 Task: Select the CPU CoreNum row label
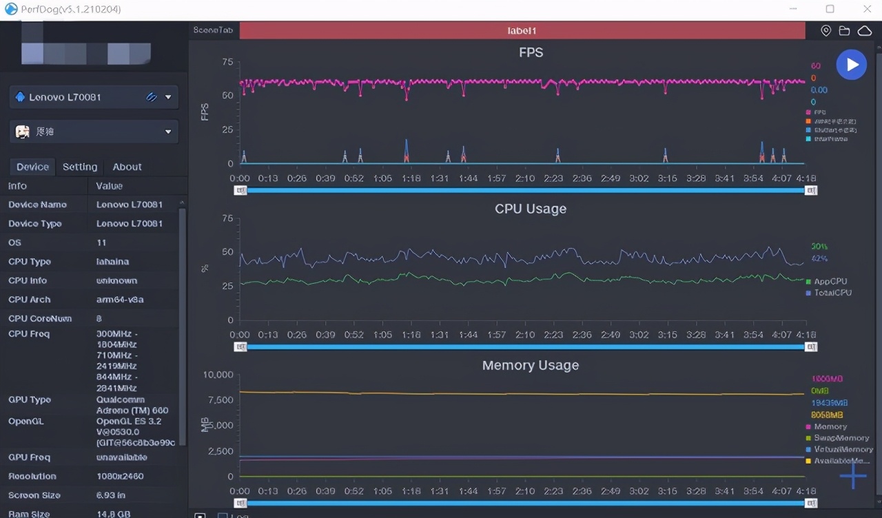tap(40, 319)
